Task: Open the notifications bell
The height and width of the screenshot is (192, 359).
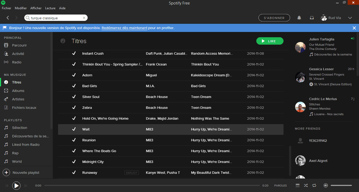Action: click(299, 18)
